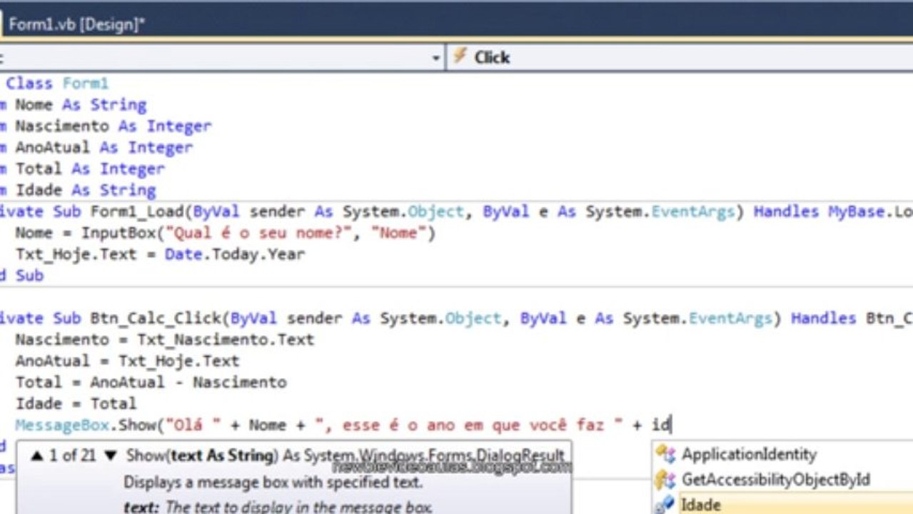Click the Nascimento = Txt_Nascimento.Text line
Screen dimensions: 913x514
[x=165, y=340]
